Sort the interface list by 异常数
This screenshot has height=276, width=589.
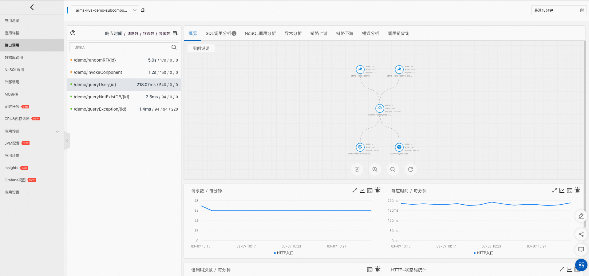point(164,33)
